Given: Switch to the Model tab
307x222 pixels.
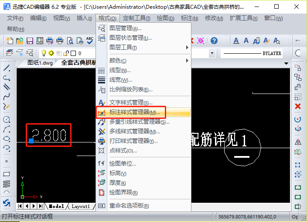Looking at the screenshot, I should click(56, 206).
